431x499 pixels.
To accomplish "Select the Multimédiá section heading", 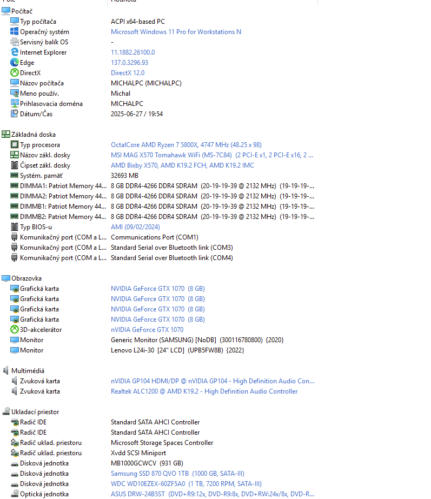I will pos(28,371).
